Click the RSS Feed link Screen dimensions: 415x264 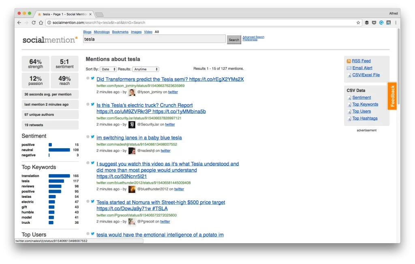click(361, 61)
